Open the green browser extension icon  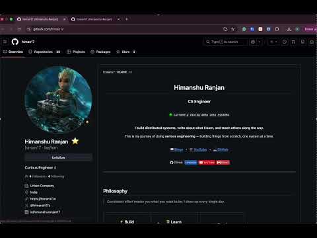tap(244, 29)
